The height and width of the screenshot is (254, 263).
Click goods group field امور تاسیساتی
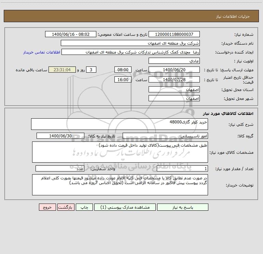[x=165, y=136]
